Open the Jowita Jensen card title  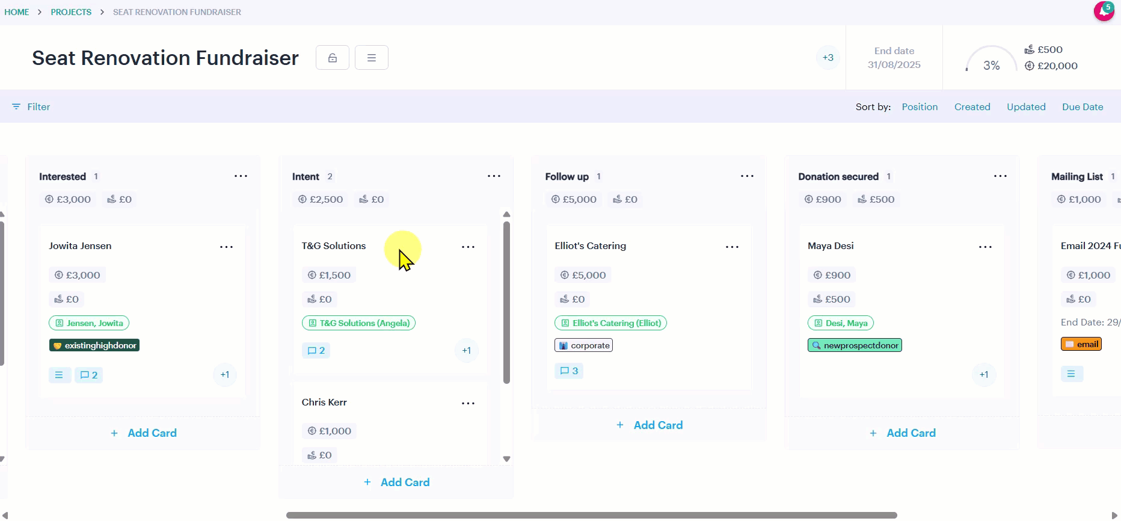tap(80, 246)
